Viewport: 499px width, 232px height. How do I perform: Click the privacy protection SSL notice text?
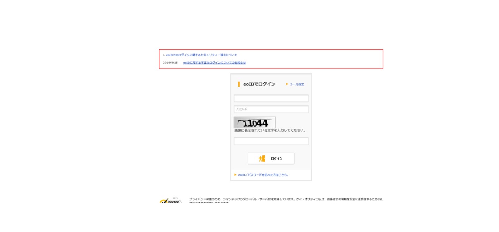[286, 201]
